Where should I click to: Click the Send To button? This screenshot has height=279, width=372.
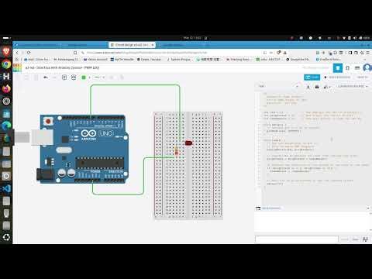point(362,77)
